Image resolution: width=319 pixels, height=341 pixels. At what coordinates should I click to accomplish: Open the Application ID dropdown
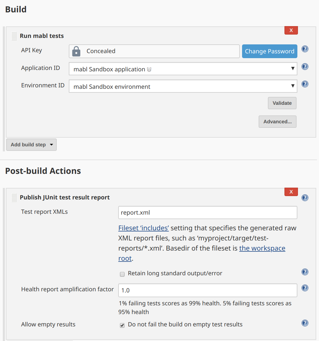[x=183, y=69]
